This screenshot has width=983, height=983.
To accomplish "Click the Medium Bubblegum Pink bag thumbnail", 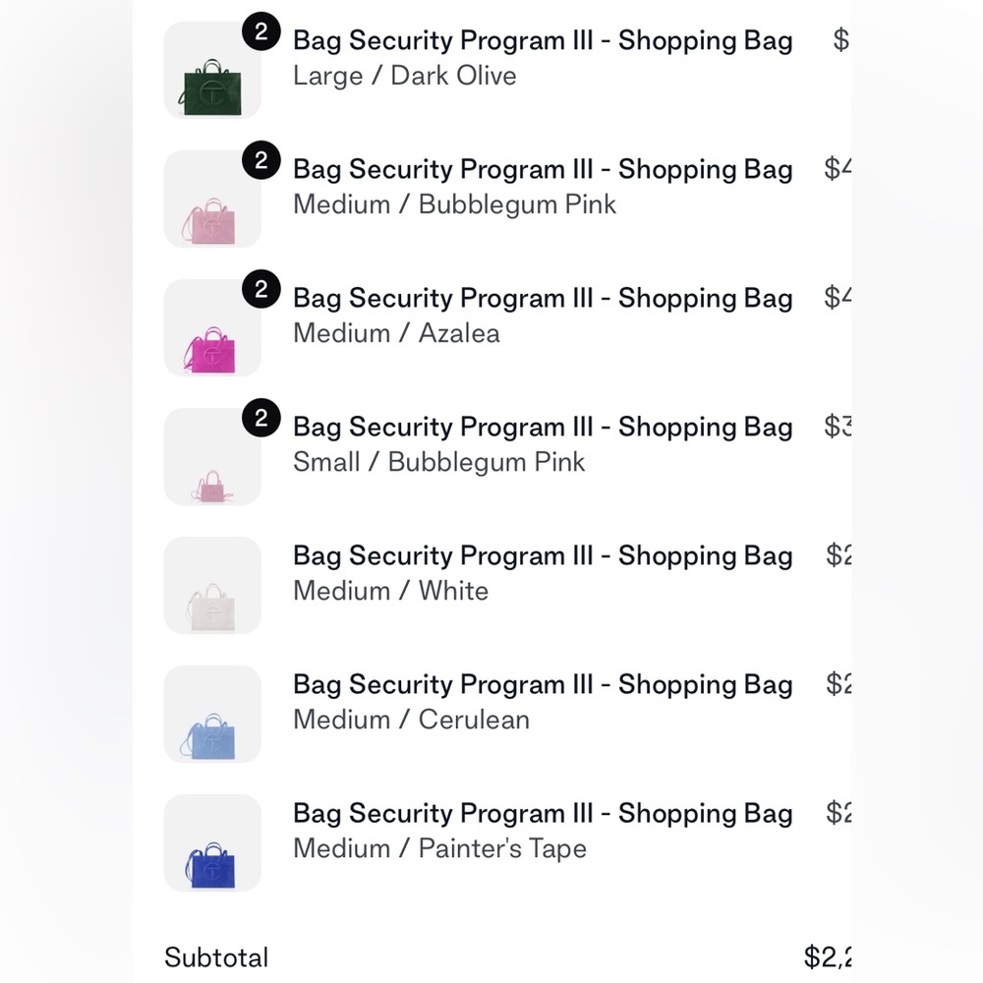I will (x=212, y=200).
